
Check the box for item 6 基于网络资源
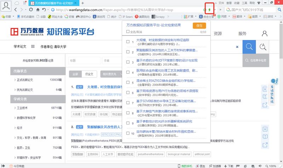pyautogui.click(x=128, y=92)
